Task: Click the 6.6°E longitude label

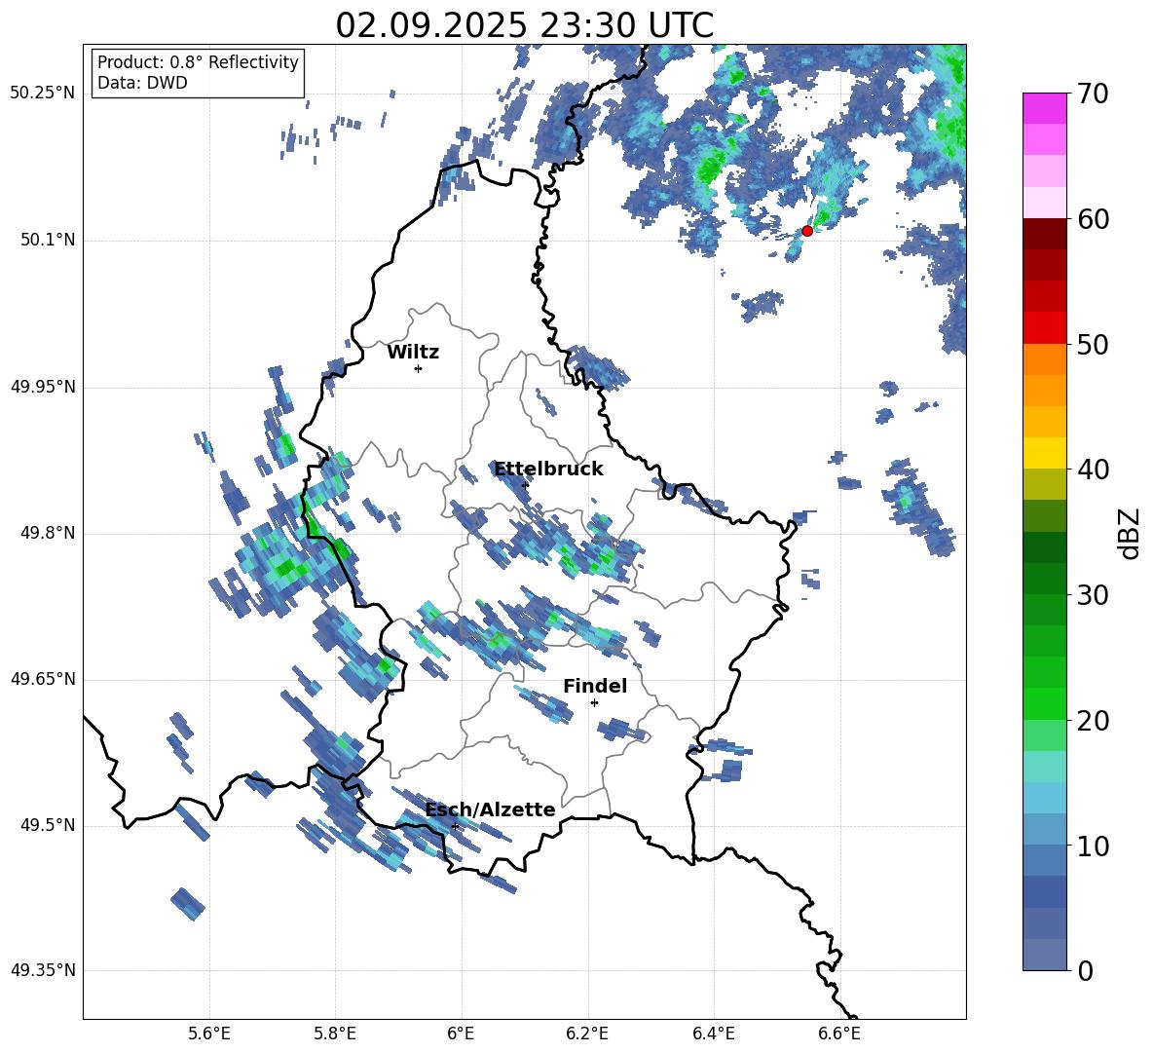Action: tap(839, 1034)
